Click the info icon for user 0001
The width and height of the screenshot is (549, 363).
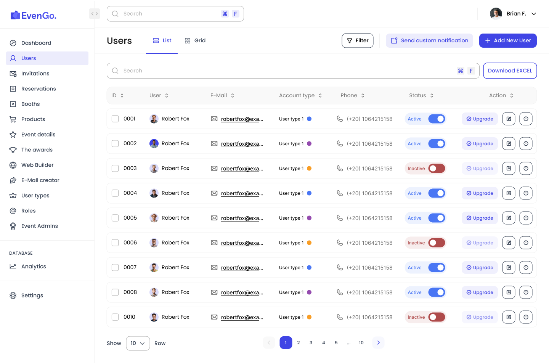click(526, 119)
